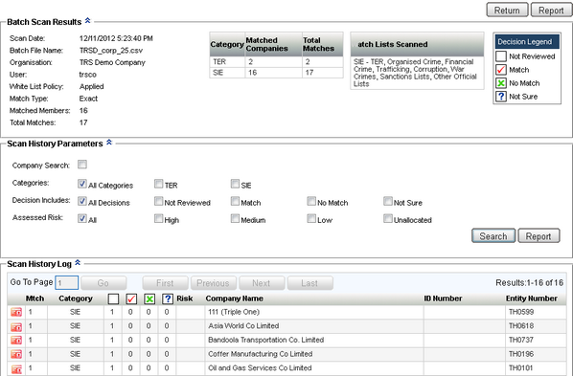
Task: Click batch file name TRSD_corp_25.csv
Action: point(111,51)
